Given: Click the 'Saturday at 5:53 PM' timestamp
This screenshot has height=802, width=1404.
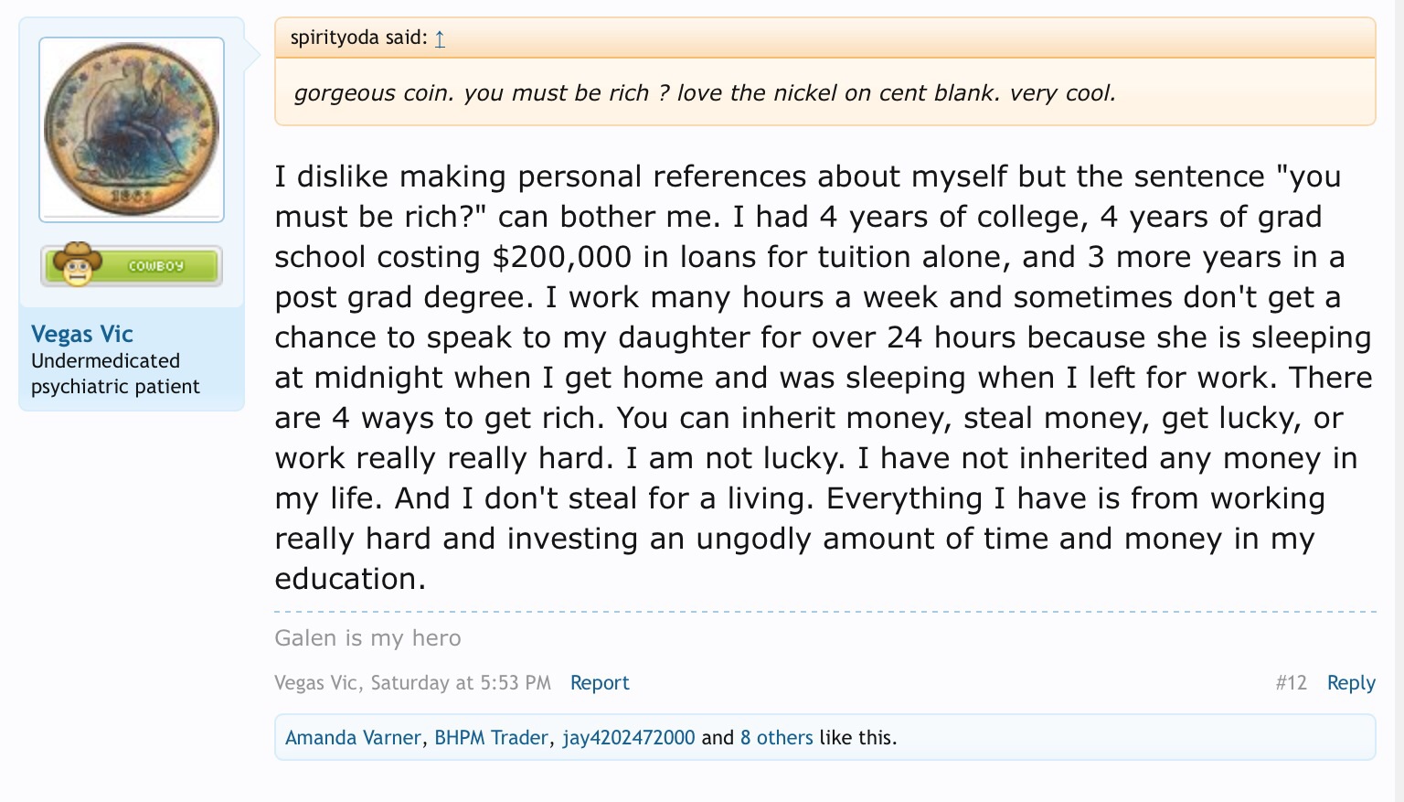Looking at the screenshot, I should coord(461,683).
